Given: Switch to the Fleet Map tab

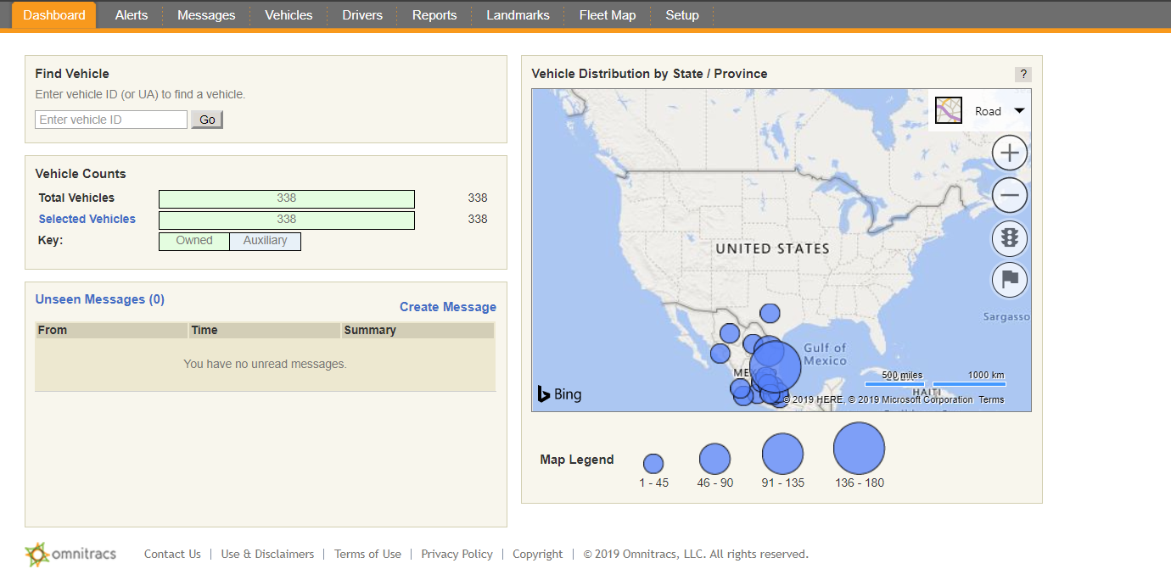Looking at the screenshot, I should (607, 15).
